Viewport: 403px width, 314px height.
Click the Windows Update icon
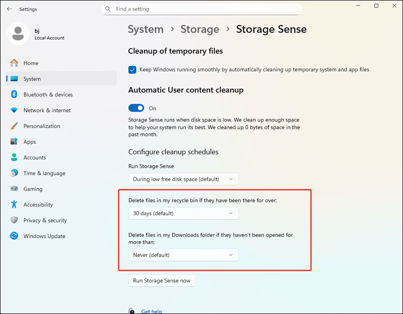pos(14,236)
